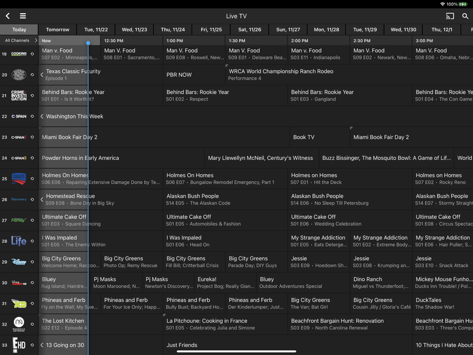
Task: Switch to Wed, 11/30 tab
Action: click(403, 29)
